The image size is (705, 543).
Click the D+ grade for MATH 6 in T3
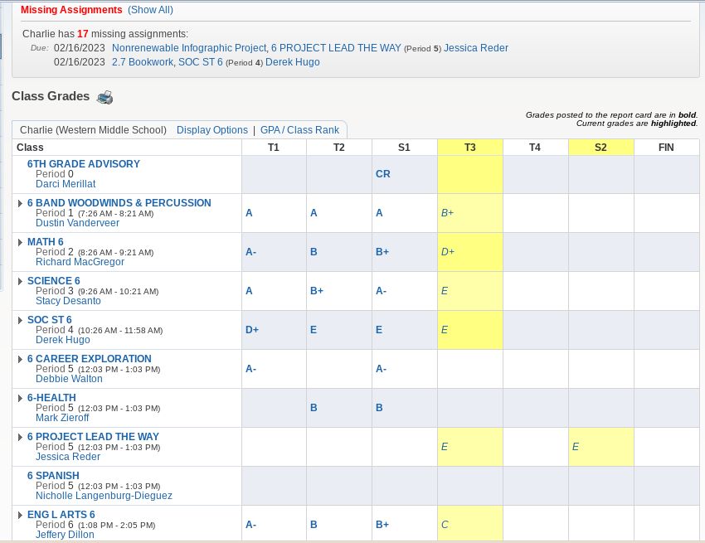click(x=448, y=252)
